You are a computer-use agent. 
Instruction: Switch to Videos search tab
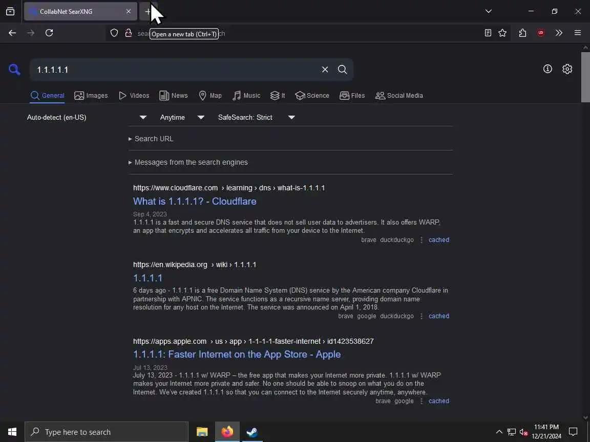[x=134, y=96]
